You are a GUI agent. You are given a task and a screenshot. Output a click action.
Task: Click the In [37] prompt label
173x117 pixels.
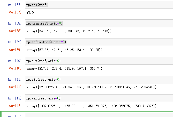pos(15,5)
